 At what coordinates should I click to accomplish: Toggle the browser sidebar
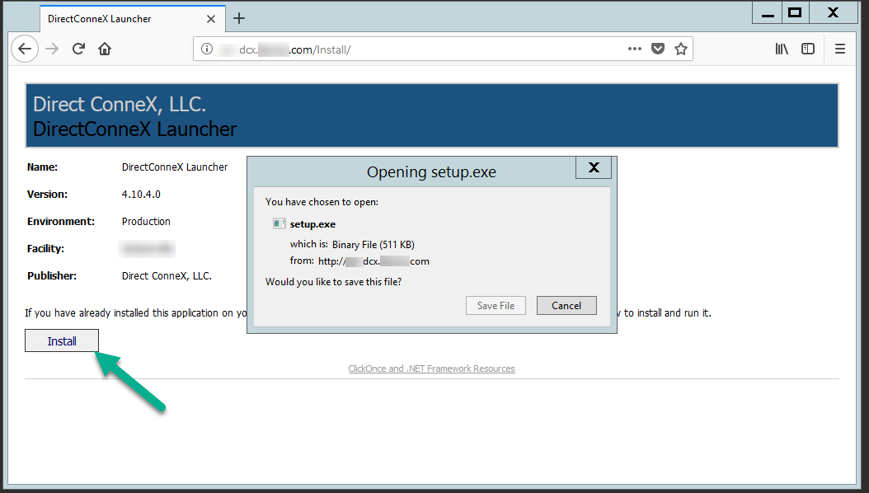(x=808, y=49)
